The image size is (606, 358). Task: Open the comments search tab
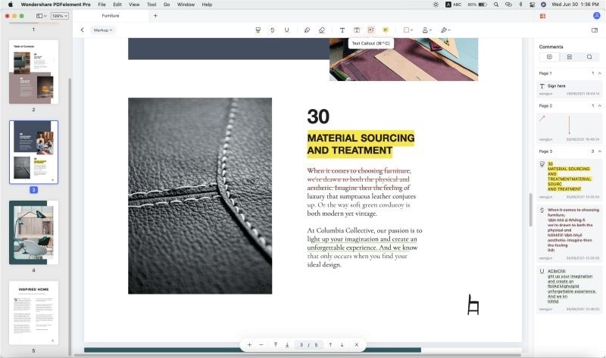[589, 58]
